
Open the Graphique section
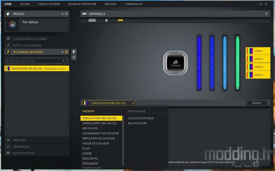point(37,147)
